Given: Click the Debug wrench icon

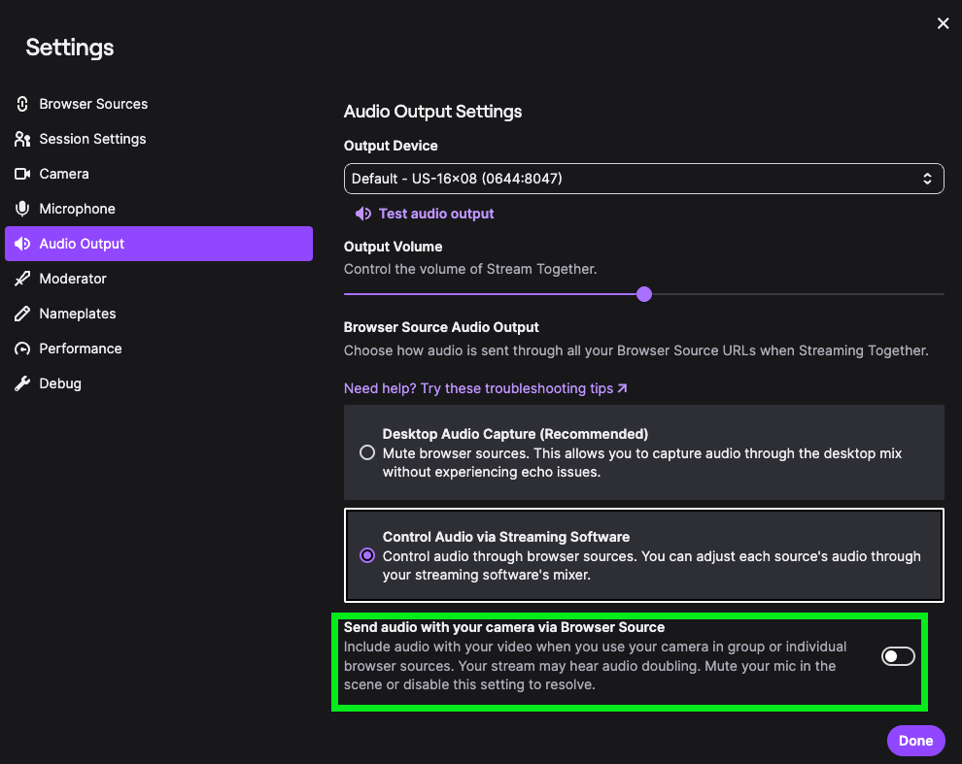Looking at the screenshot, I should click(22, 383).
